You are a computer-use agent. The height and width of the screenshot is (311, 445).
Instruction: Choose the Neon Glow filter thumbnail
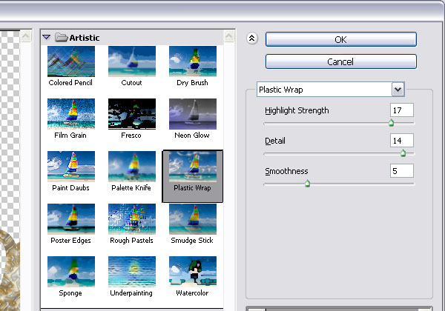[192, 113]
